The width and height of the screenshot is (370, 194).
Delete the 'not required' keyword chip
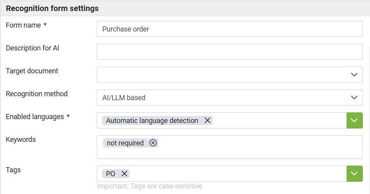153,143
